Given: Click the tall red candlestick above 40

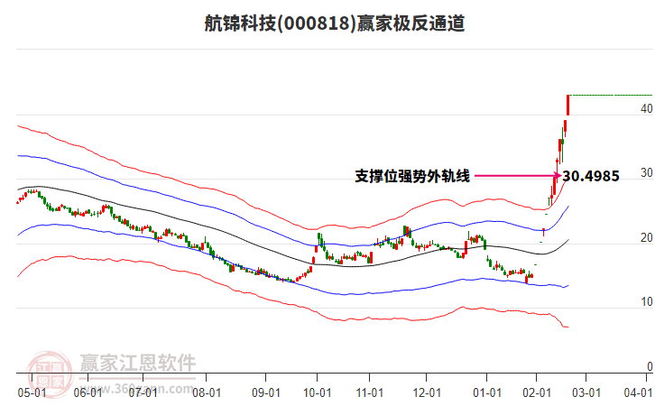Looking at the screenshot, I should [567, 106].
